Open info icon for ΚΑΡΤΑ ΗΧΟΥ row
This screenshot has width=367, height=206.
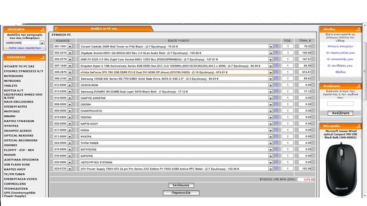point(276,123)
